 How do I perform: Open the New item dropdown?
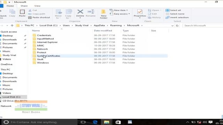click(118, 10)
